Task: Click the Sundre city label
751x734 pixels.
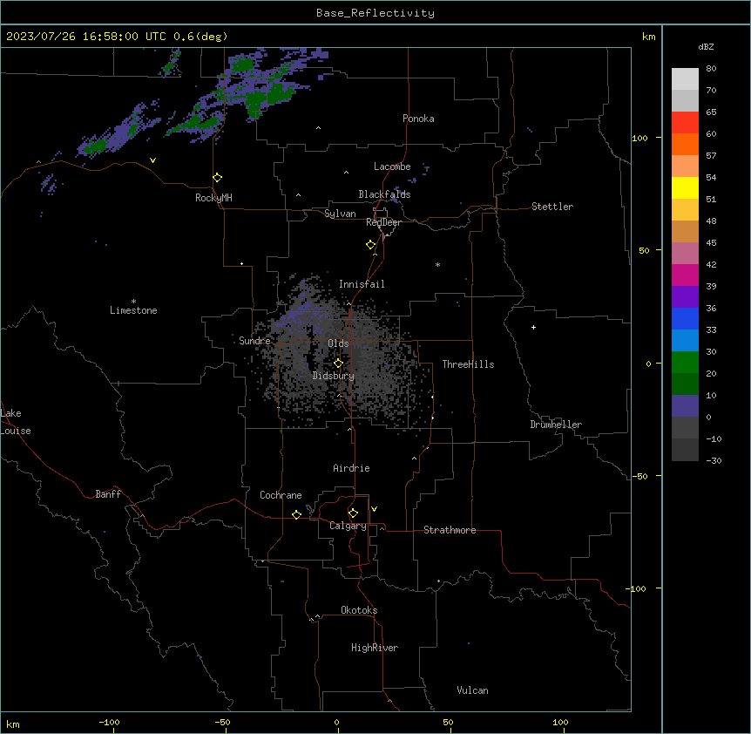Action: point(254,341)
